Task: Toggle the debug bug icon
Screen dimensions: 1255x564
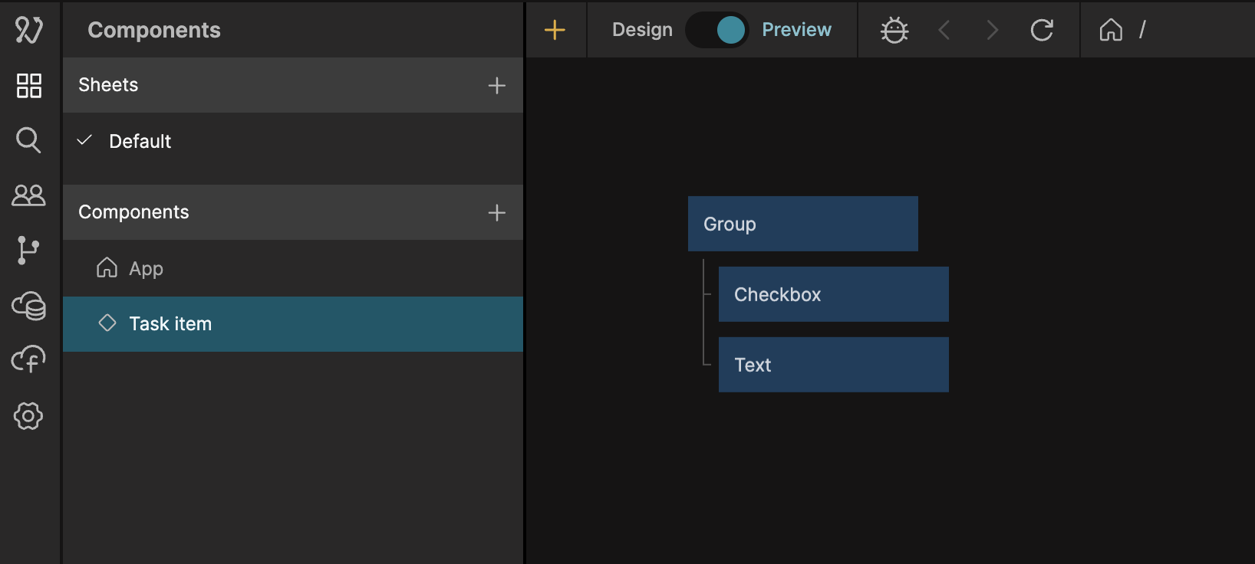Action: point(894,30)
